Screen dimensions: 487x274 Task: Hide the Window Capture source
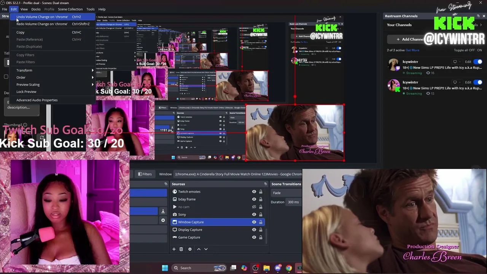pyautogui.click(x=254, y=222)
